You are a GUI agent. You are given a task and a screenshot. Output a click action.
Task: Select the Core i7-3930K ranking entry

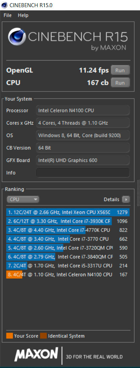click(x=68, y=221)
